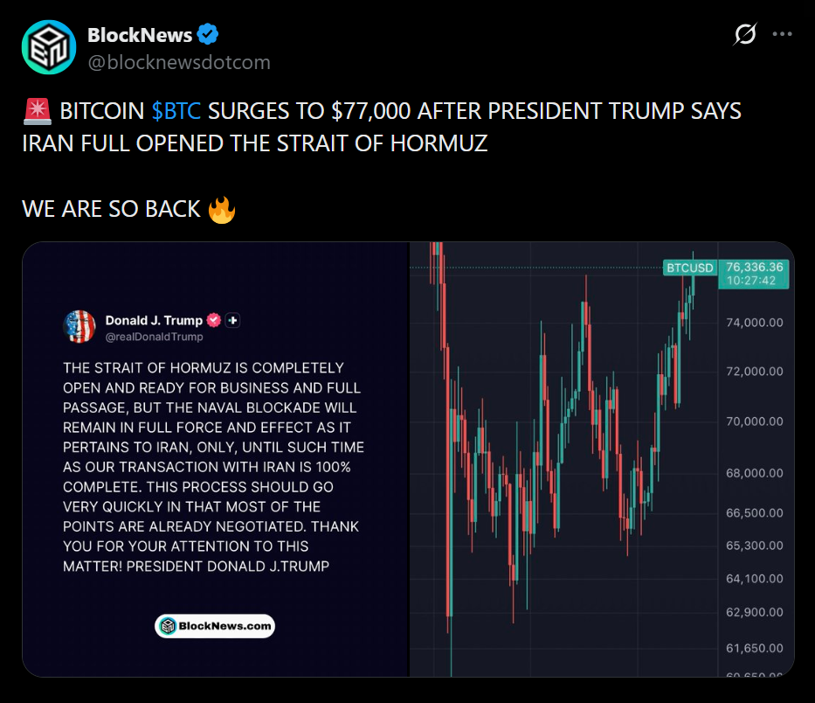The width and height of the screenshot is (815, 703).
Task: Click the Donald J. Trump name in the image
Action: [154, 320]
